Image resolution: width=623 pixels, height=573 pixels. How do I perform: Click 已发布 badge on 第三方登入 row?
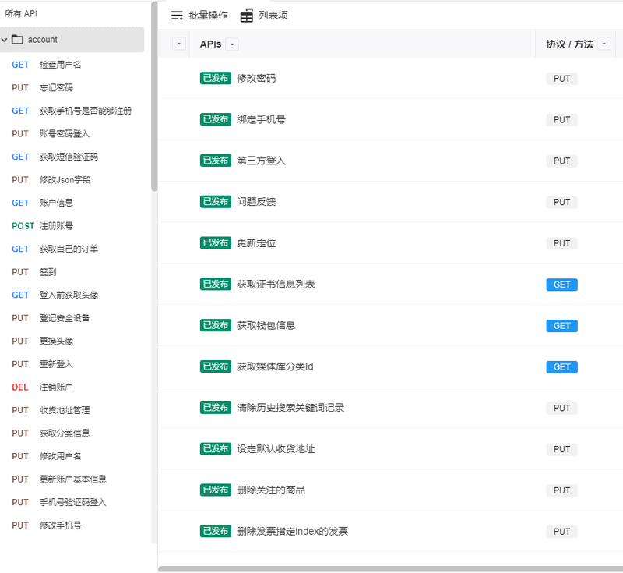click(x=216, y=161)
